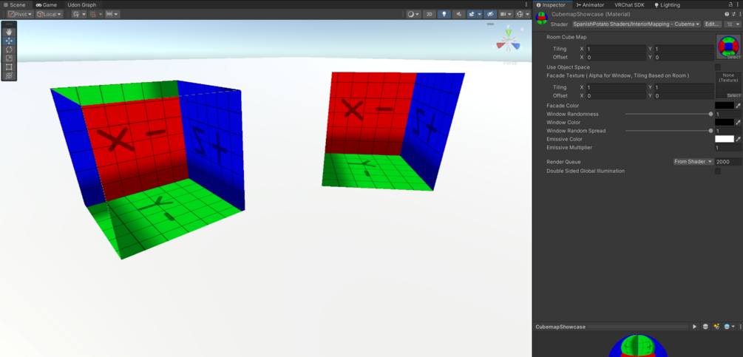Screen dimensions: 743x357
Task: Enable Double Sided Global Illumination checkbox
Action: [717, 171]
